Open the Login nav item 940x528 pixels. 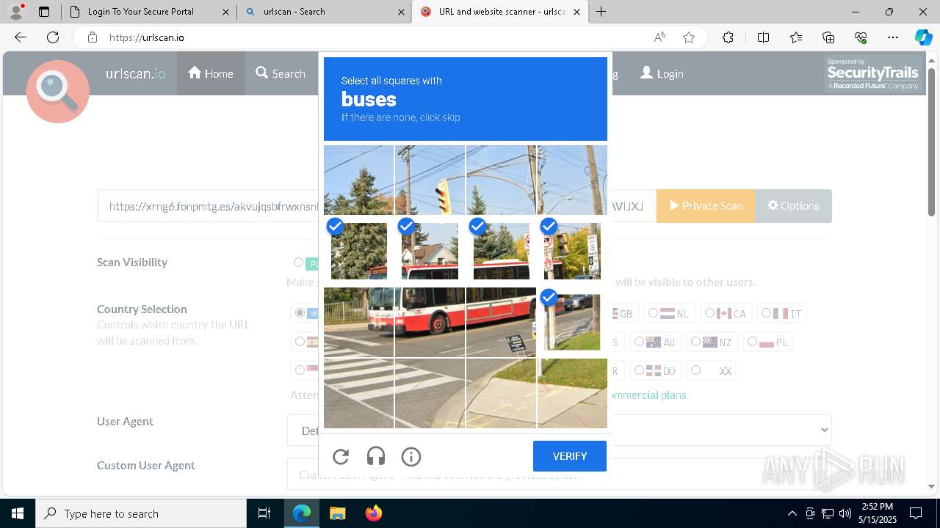pyautogui.click(x=662, y=73)
